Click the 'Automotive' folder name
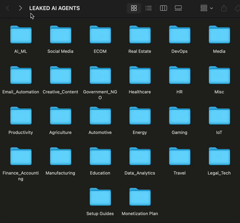Viewport: 240px width, 223px height. tap(100, 132)
